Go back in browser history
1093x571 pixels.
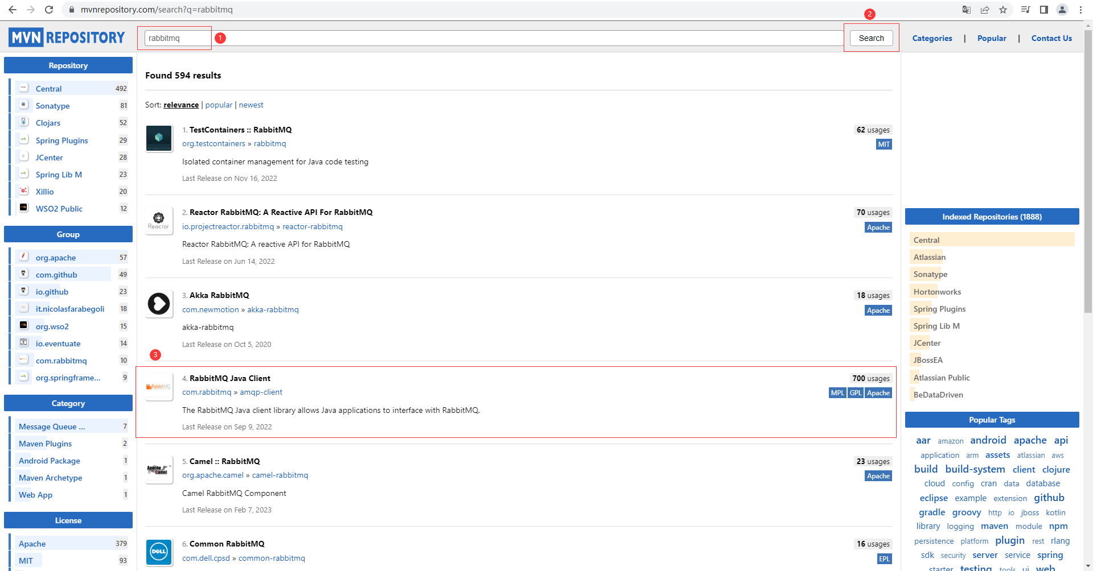(x=13, y=10)
